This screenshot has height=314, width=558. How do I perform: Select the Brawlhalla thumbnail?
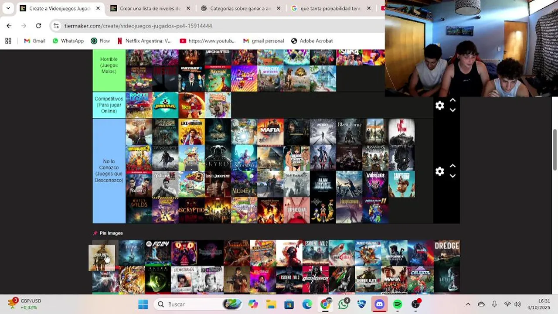(165, 105)
